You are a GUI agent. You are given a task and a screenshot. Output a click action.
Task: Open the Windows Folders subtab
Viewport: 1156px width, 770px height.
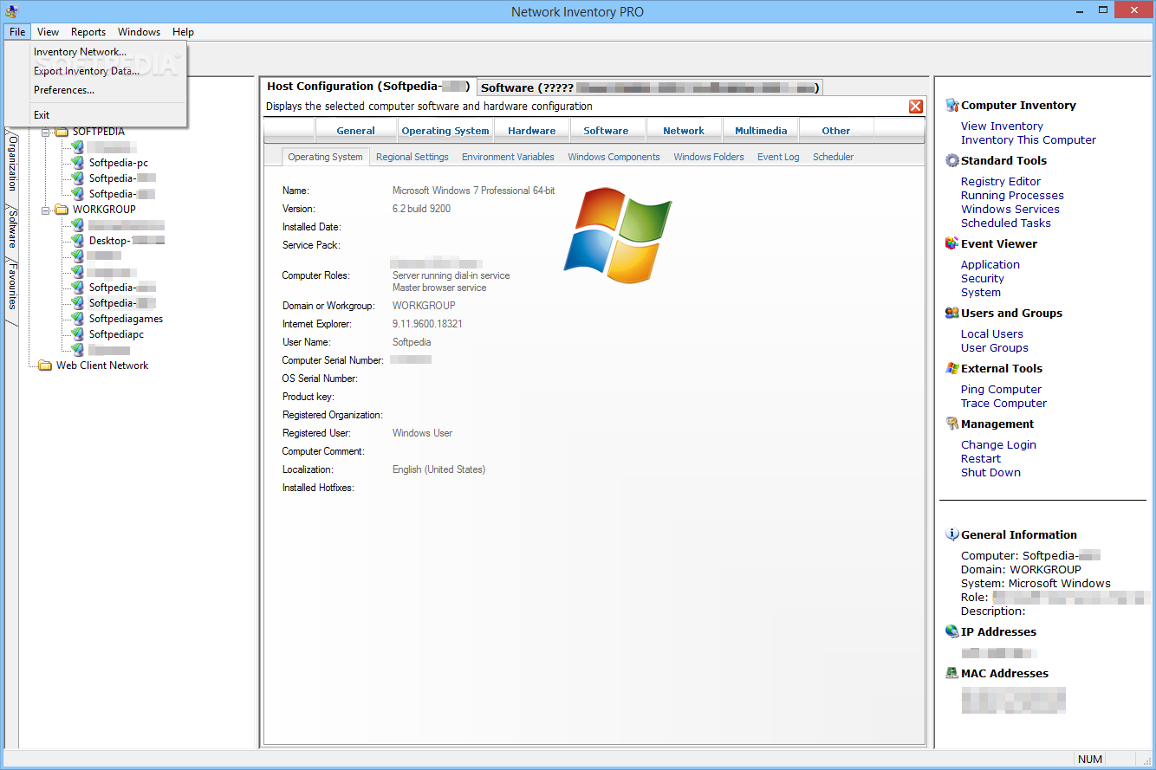point(709,157)
